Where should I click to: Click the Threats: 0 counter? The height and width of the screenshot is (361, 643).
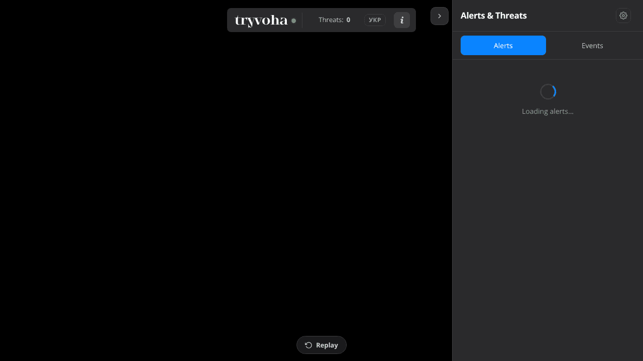tap(334, 20)
